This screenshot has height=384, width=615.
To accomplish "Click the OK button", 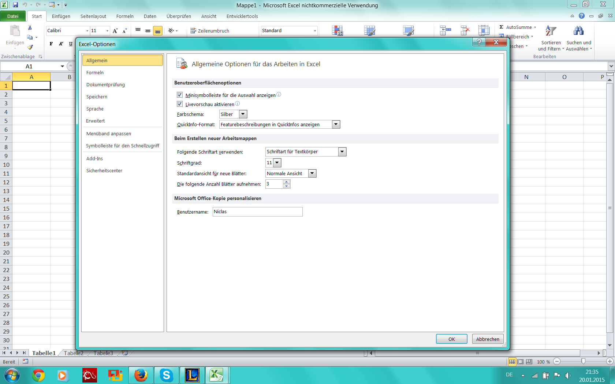I will coord(452,339).
